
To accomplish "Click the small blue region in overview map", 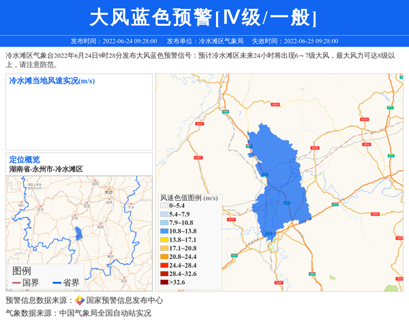I will pyautogui.click(x=78, y=233).
